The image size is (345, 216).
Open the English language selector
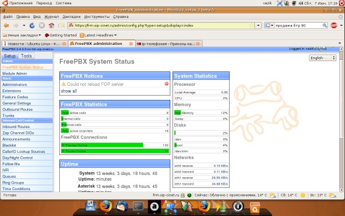(322, 58)
